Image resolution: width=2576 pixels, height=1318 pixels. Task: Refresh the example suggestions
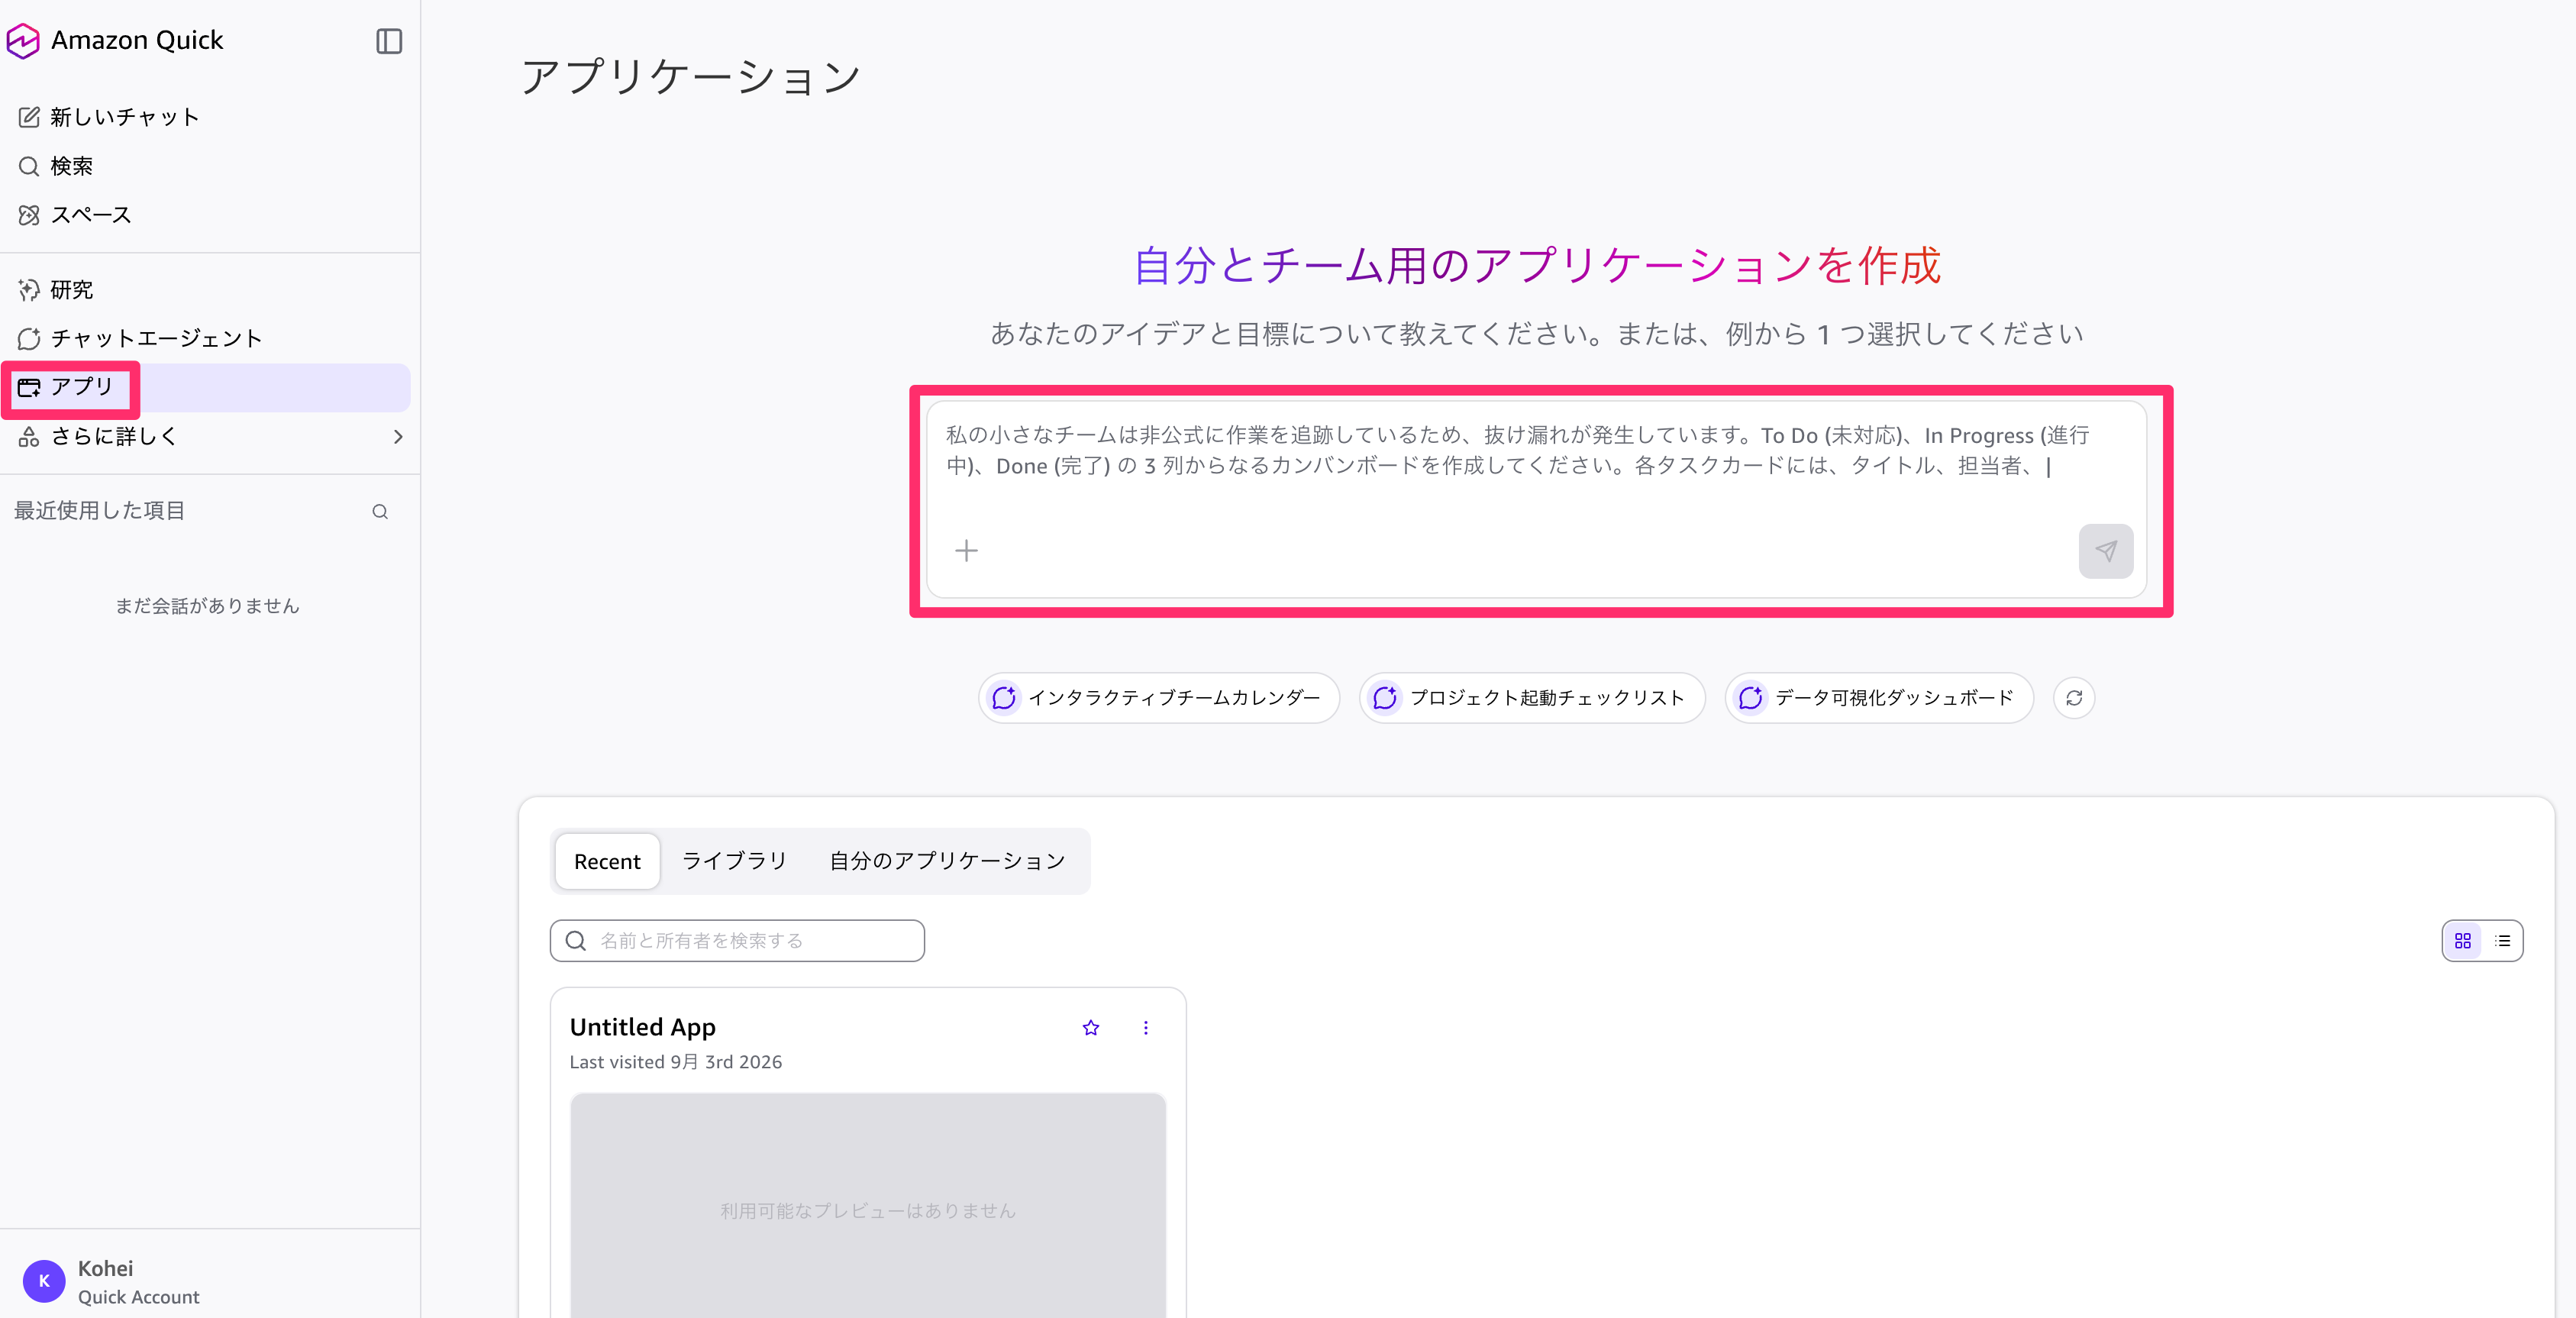pos(2073,698)
